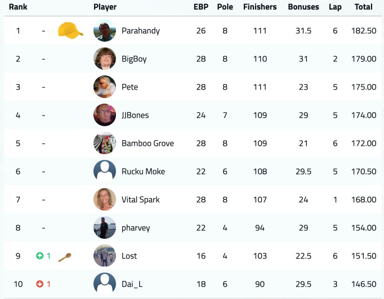
Task: Click the EBP column header
Action: tap(201, 7)
